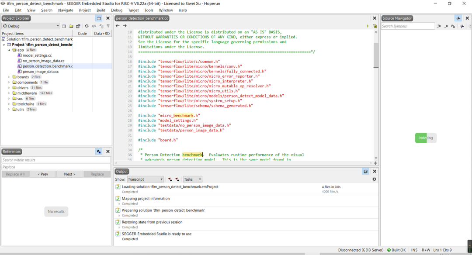Click the Replace button in References
This screenshot has width=472, height=255.
coord(97,174)
